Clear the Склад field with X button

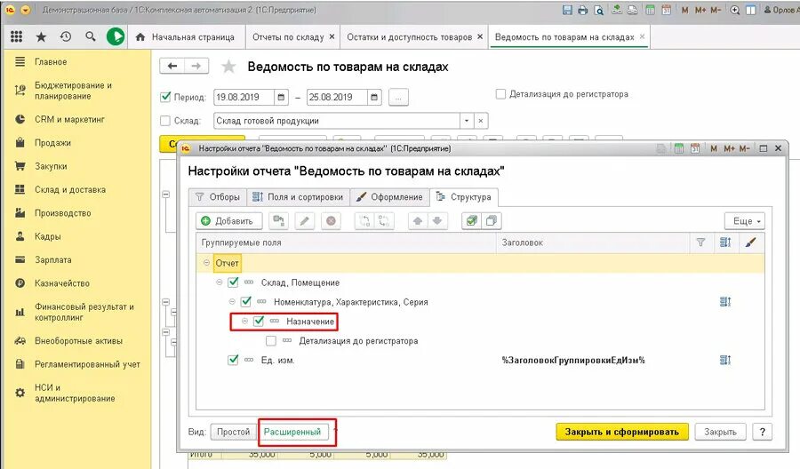[481, 121]
